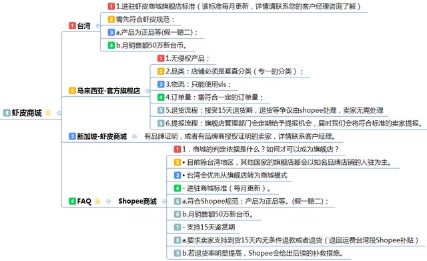Click the priority 2 marker on 需先符合虾皮规范
Screen dimensions: 427x261
[x=111, y=19]
